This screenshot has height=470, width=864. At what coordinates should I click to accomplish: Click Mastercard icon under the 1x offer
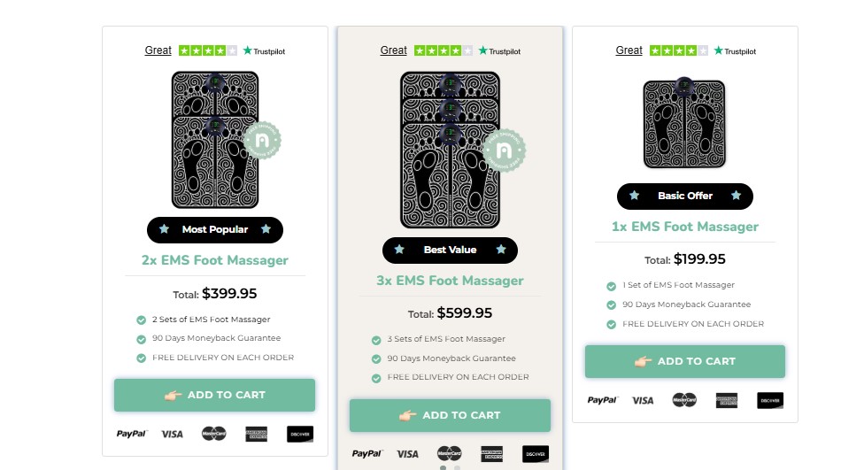click(x=684, y=400)
